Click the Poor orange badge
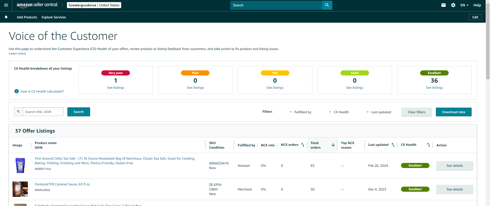The height and width of the screenshot is (206, 490). click(195, 73)
